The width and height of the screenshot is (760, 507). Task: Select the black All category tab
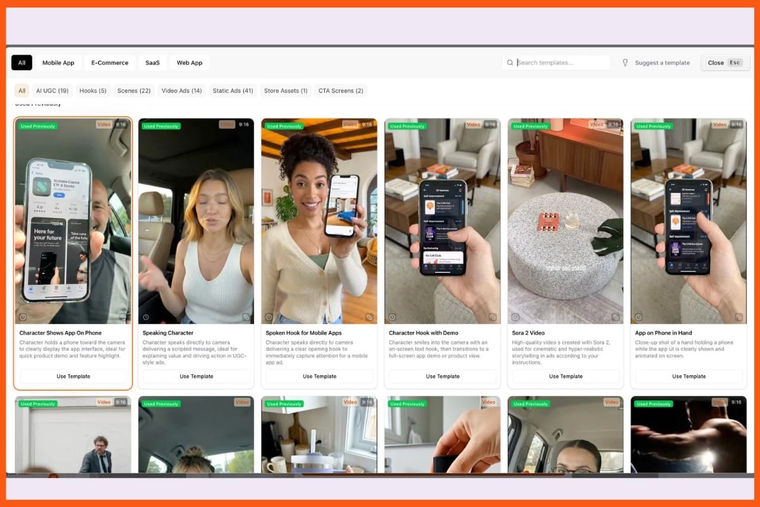pyautogui.click(x=22, y=63)
